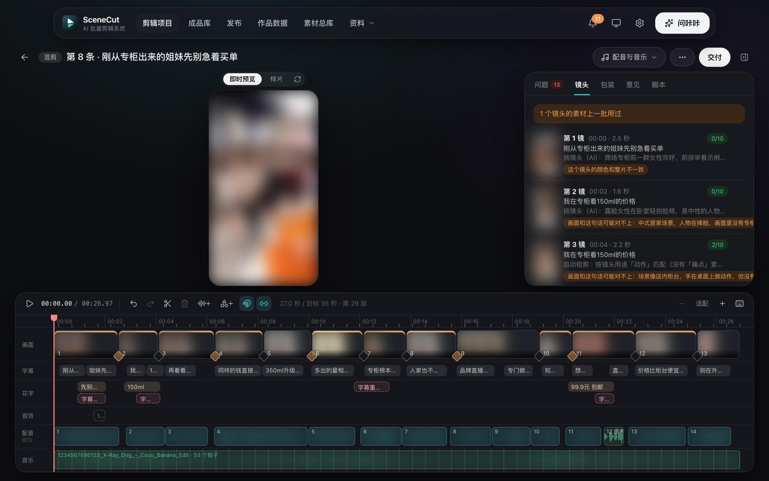Open the three-dots more options menu
The height and width of the screenshot is (481, 769).
click(x=682, y=57)
